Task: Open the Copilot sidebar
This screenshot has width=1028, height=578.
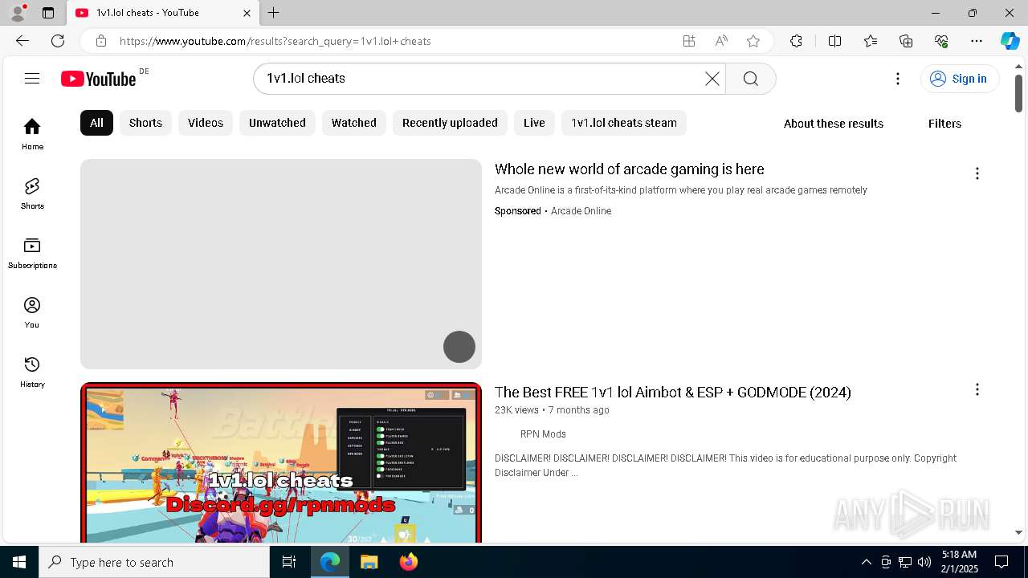Action: coord(1010,41)
